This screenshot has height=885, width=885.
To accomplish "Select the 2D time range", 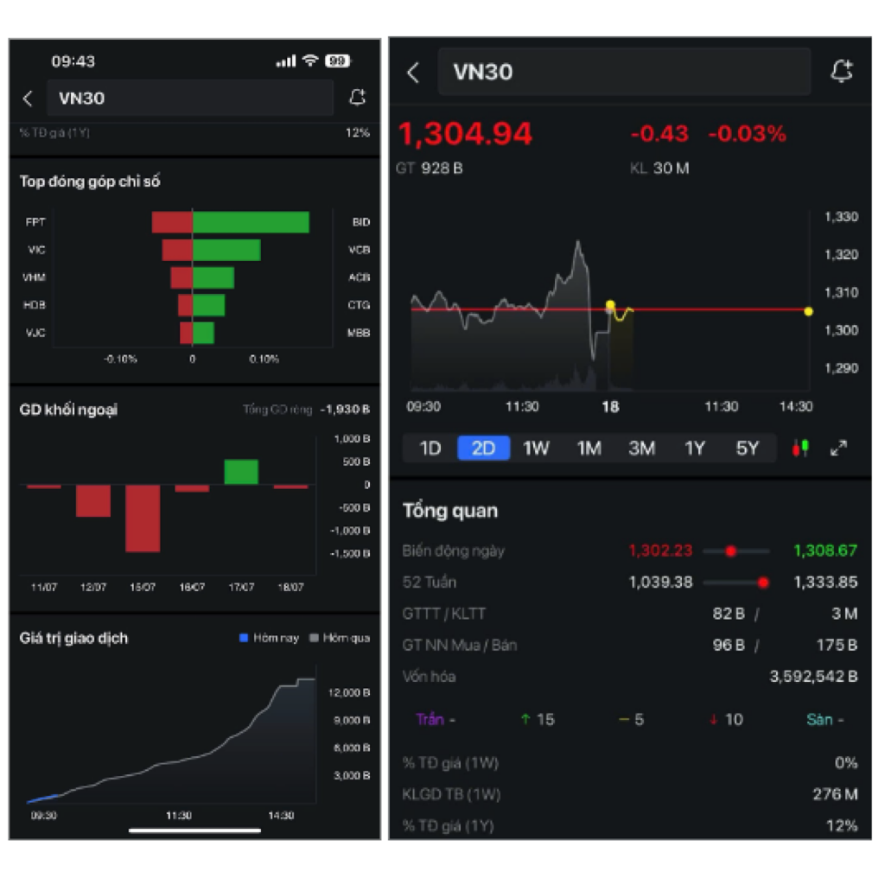I will point(483,448).
